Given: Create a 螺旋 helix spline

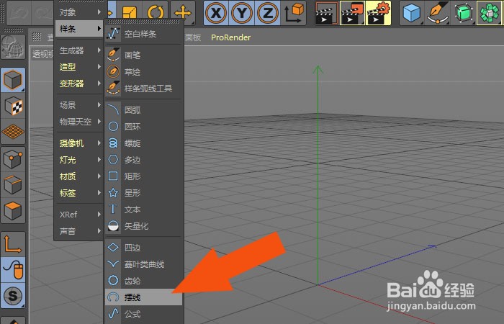Looking at the screenshot, I should pos(144,143).
